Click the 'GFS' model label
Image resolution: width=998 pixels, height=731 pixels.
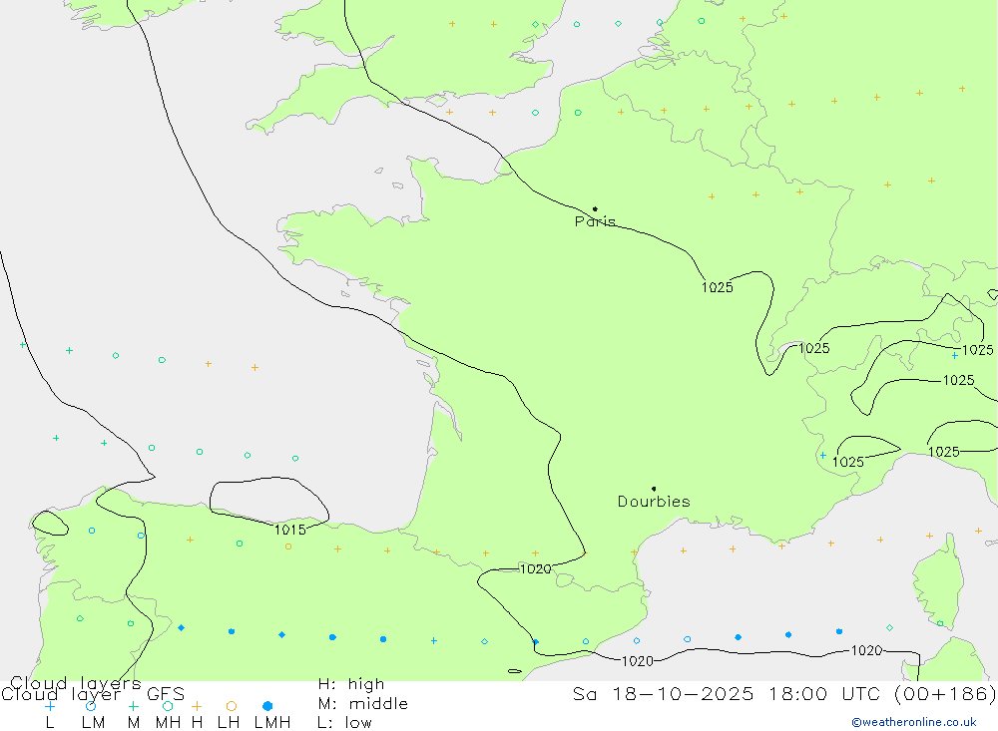(166, 694)
